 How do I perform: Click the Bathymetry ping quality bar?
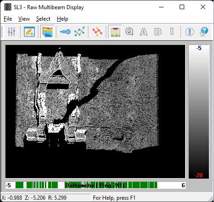95,185
